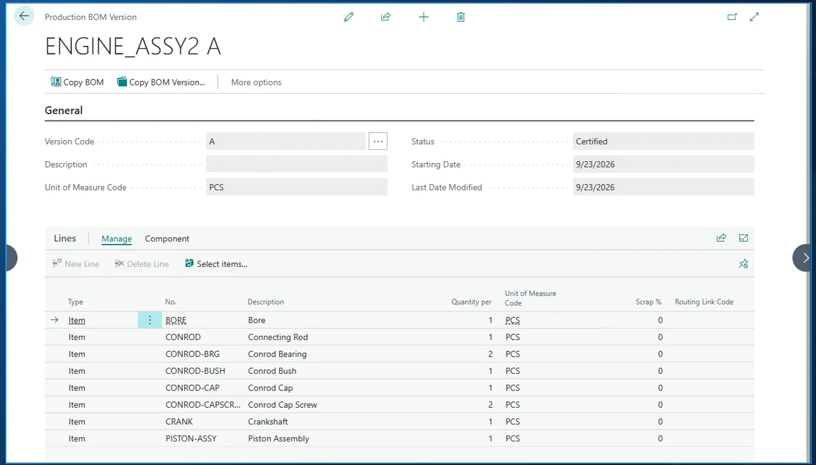Image resolution: width=816 pixels, height=465 pixels.
Task: Go back using the back arrow
Action: pos(24,17)
